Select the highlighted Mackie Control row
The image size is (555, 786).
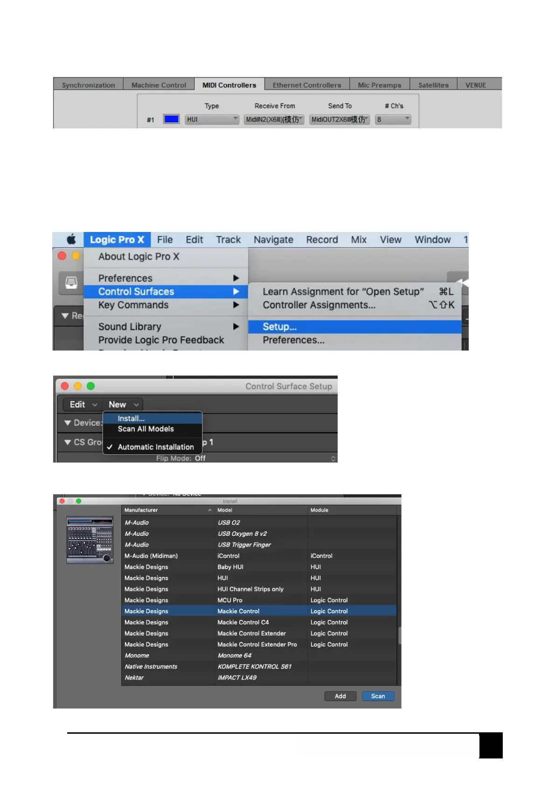click(259, 611)
